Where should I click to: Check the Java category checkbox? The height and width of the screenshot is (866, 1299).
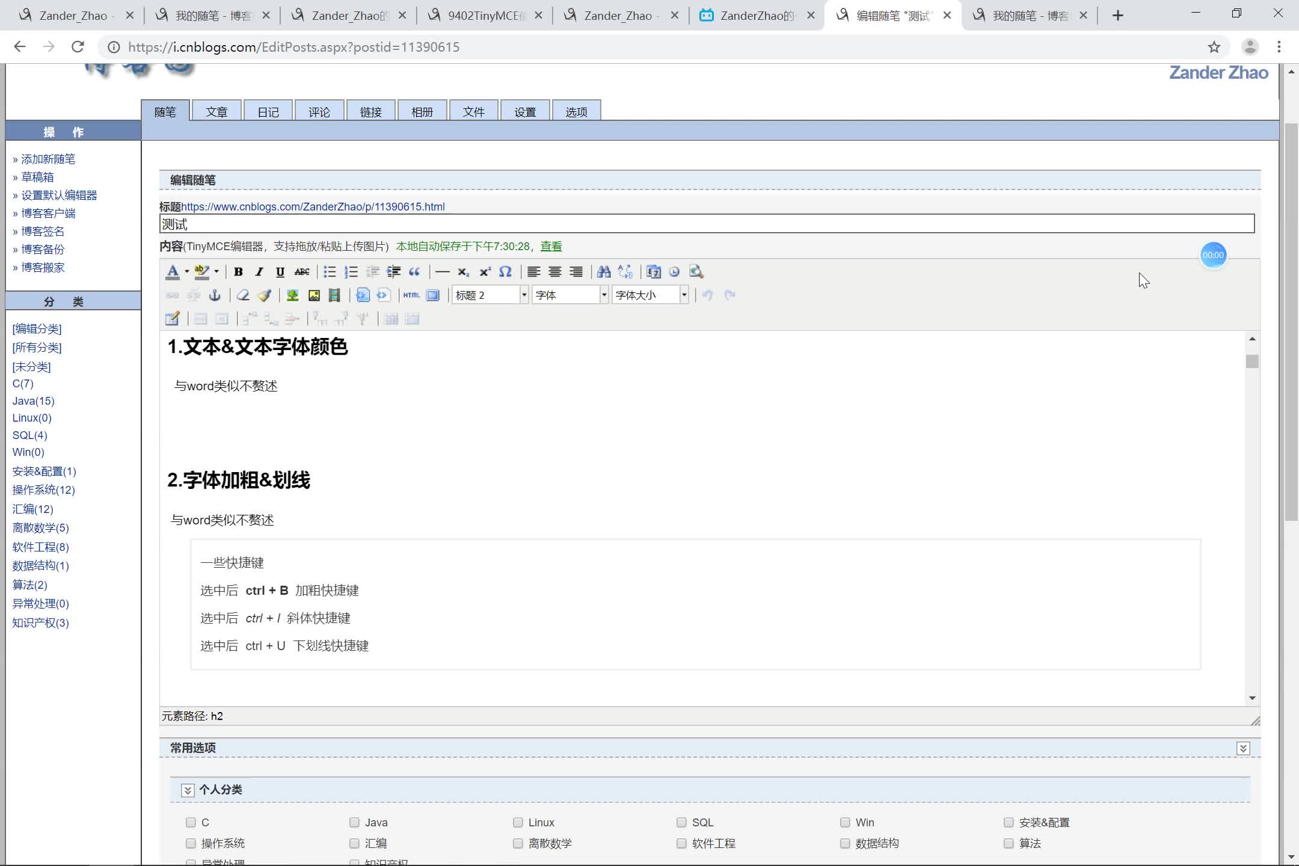354,822
